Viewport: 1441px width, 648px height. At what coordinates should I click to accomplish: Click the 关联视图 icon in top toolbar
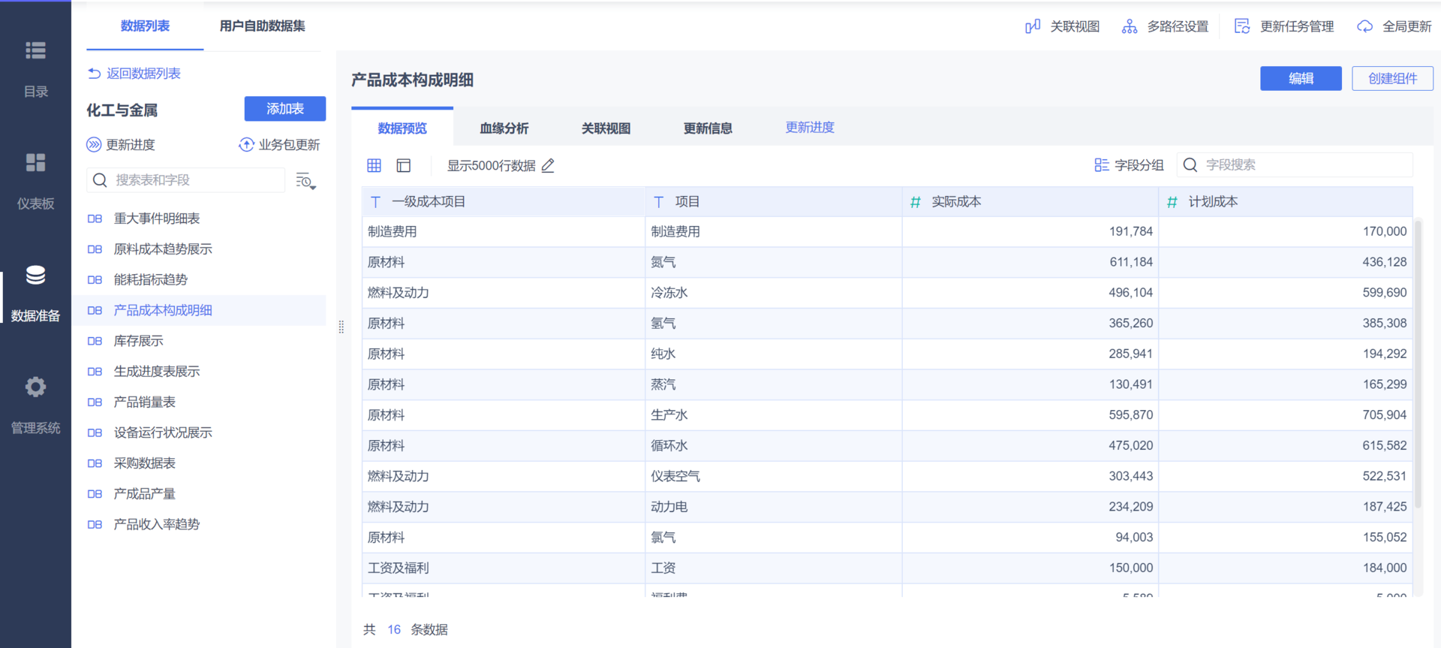(1033, 26)
